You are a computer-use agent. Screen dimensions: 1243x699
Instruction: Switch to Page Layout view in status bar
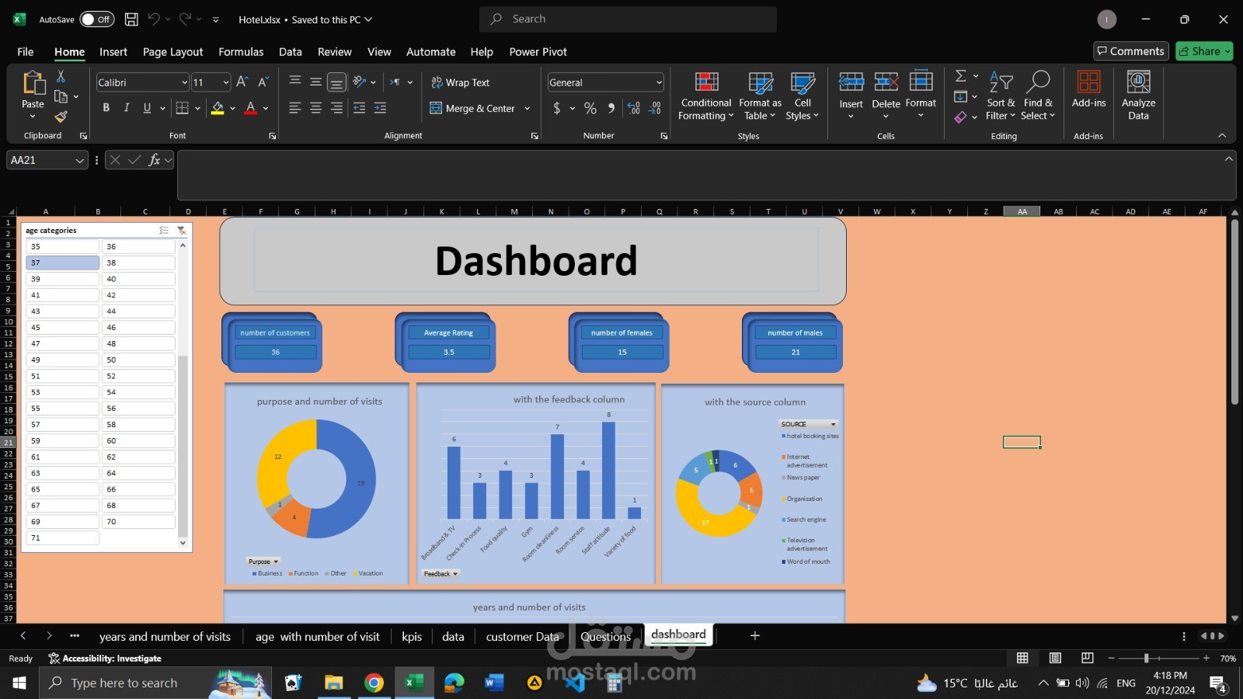tap(1055, 658)
